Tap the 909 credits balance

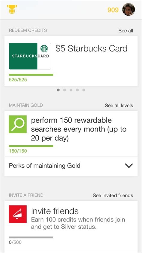pos(113,10)
